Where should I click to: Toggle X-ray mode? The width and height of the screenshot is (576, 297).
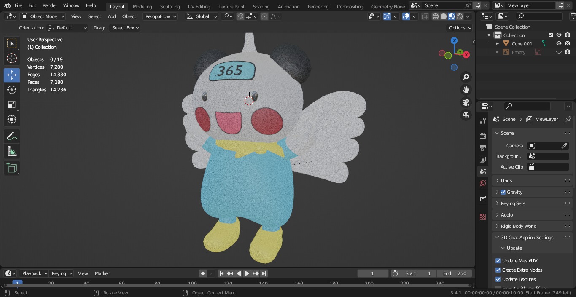pos(425,16)
